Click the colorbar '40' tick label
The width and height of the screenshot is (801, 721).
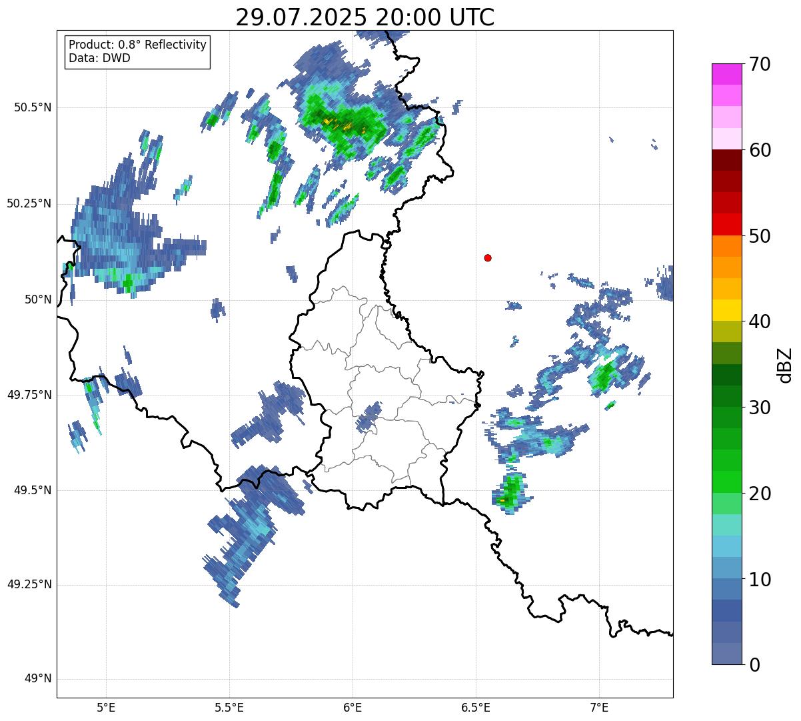[x=760, y=321]
